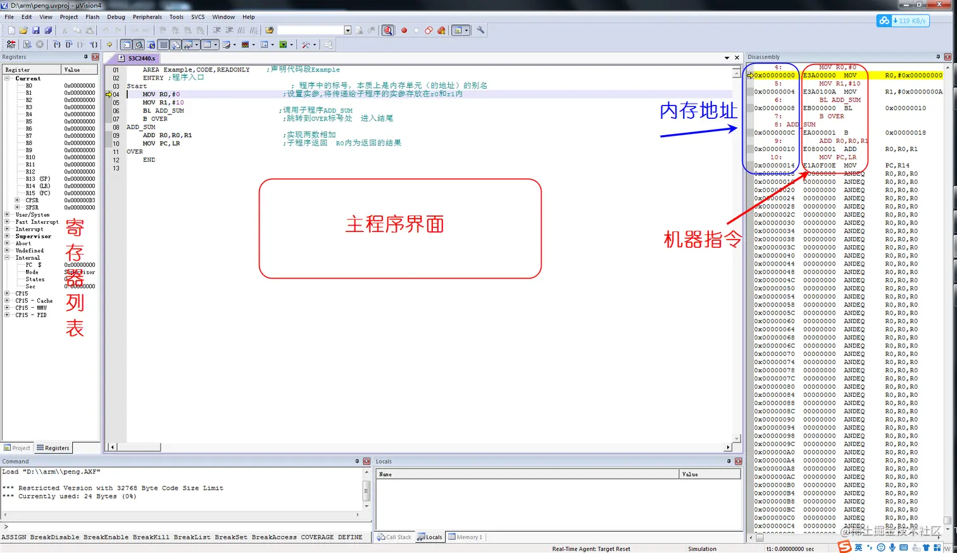
Task: Close the Disassembly panel
Action: pyautogui.click(x=948, y=57)
